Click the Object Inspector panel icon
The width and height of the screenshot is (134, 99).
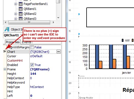point(7,29)
